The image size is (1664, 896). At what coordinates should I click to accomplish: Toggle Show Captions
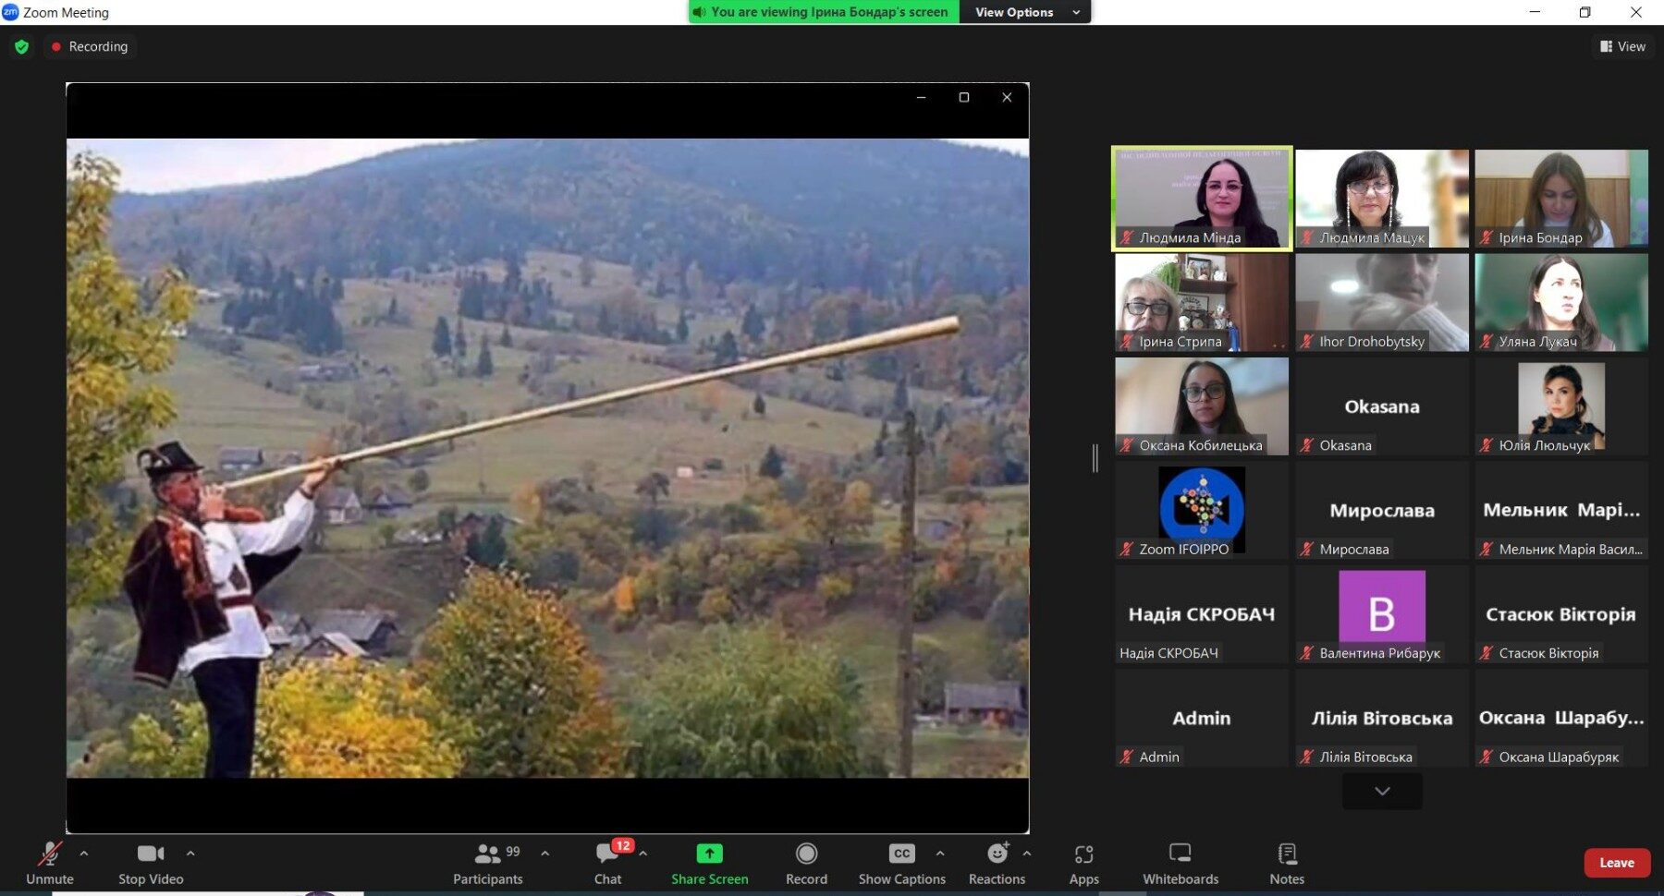tap(901, 863)
